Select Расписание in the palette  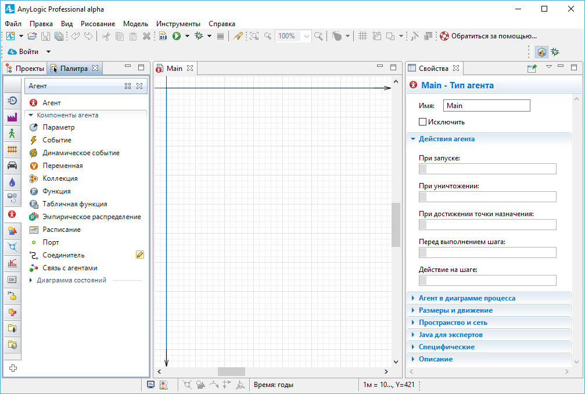point(62,230)
